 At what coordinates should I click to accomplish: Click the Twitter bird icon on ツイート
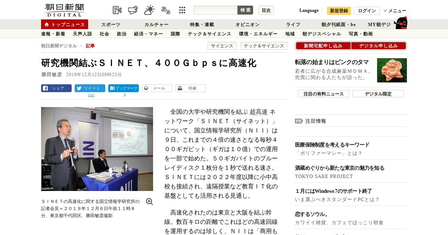click(79, 88)
